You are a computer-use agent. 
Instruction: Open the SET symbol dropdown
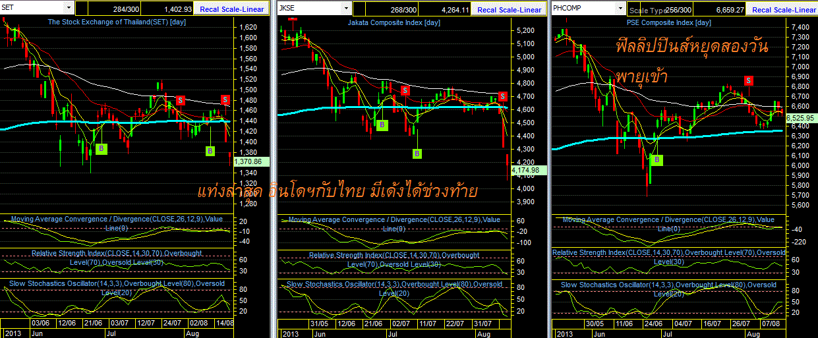coord(68,7)
